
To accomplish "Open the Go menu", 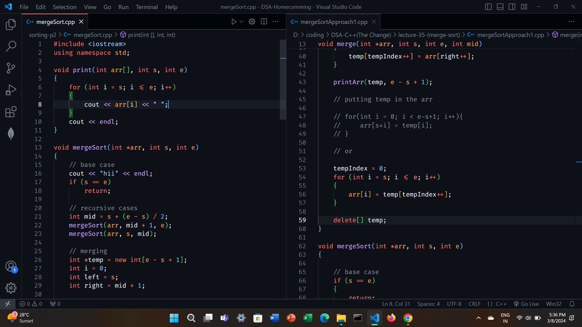I will [107, 7].
